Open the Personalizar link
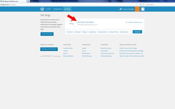The height and width of the screenshot is (109, 175). tap(124, 32)
